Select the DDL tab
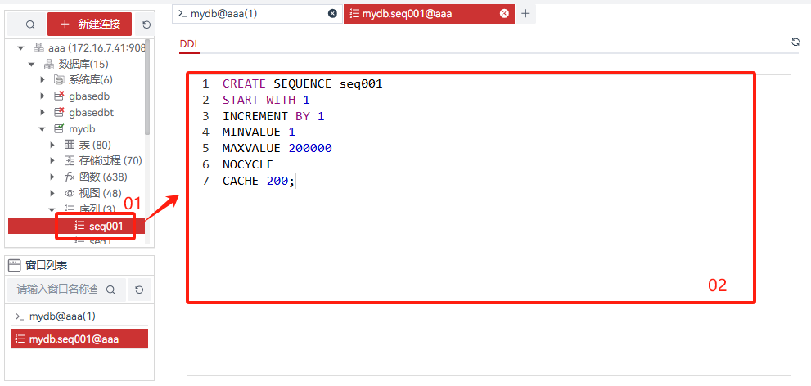 tap(190, 44)
